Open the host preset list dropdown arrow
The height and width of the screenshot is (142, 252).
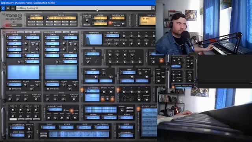tap(153, 8)
